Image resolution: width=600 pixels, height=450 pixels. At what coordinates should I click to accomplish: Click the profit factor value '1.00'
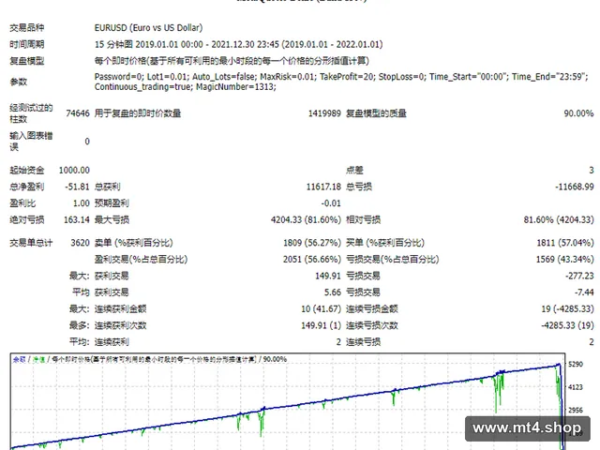82,203
